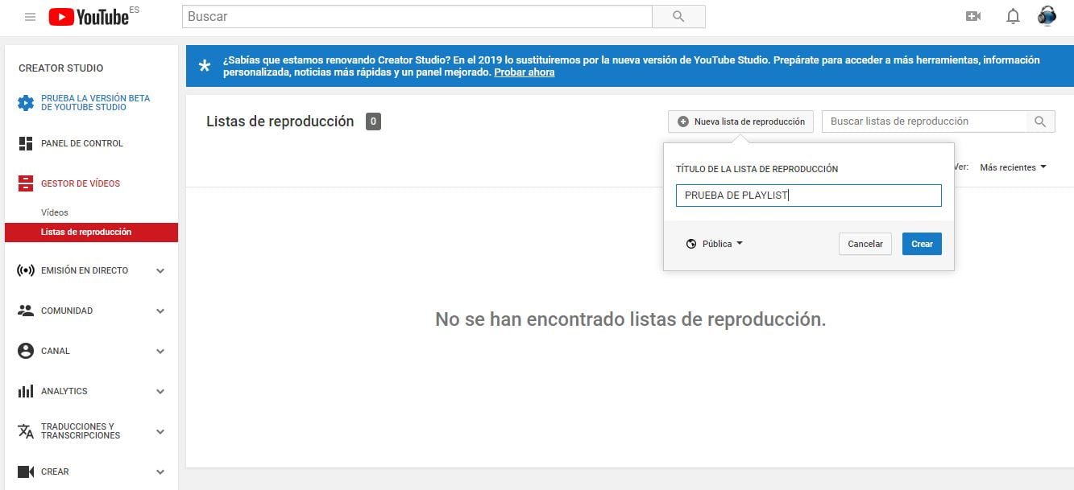Open the hamburger guide menu
Image resolution: width=1074 pixels, height=490 pixels.
click(x=30, y=17)
